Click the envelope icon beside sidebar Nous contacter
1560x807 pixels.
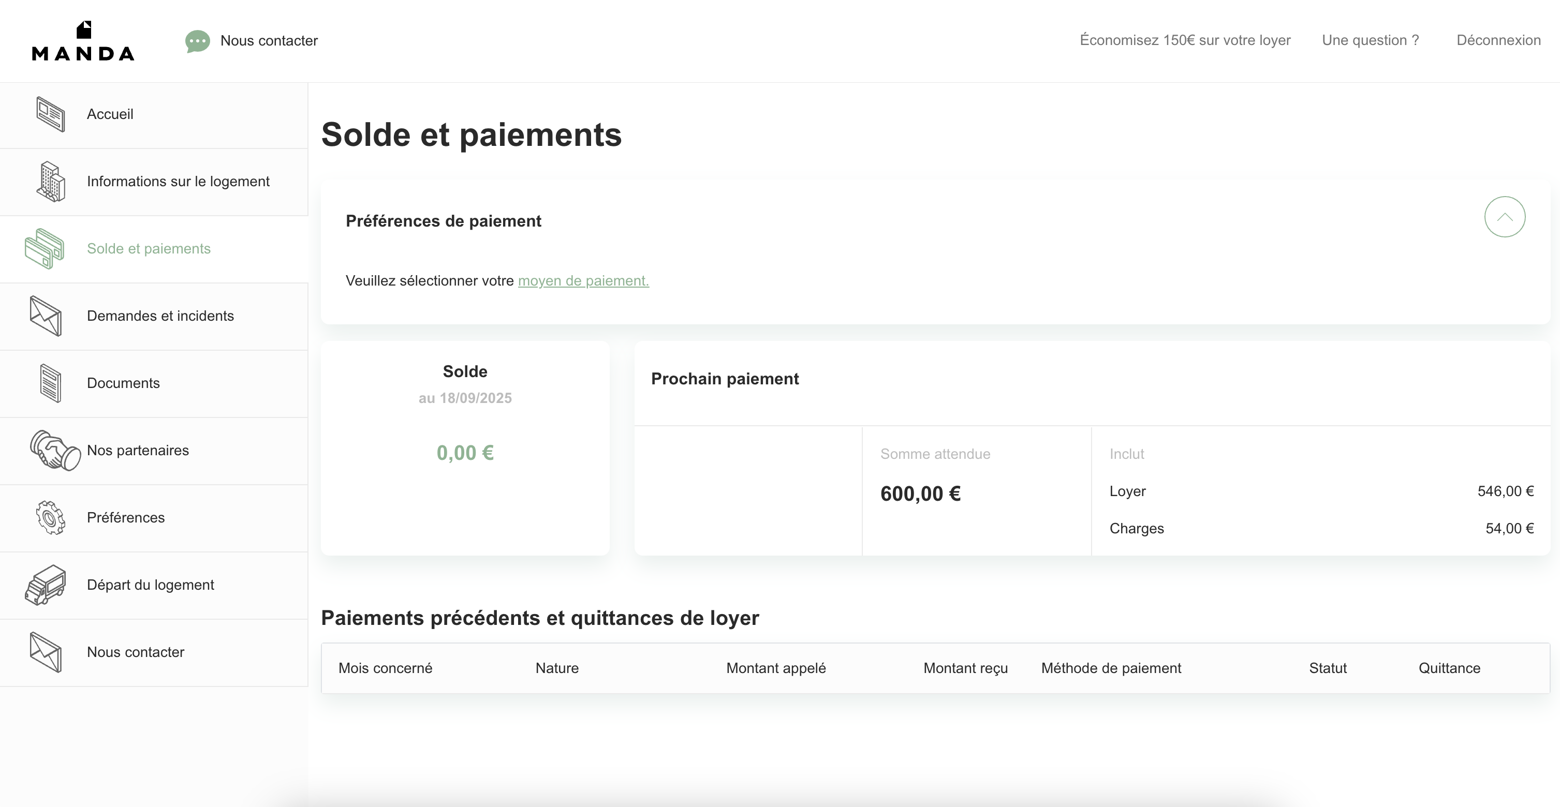coord(46,652)
